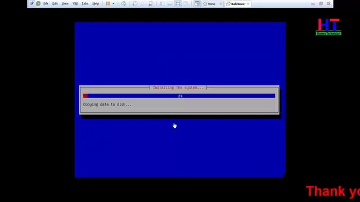Viewport: 360px width, 202px height.
Task: Click the installation progress bar
Action: pyautogui.click(x=179, y=96)
